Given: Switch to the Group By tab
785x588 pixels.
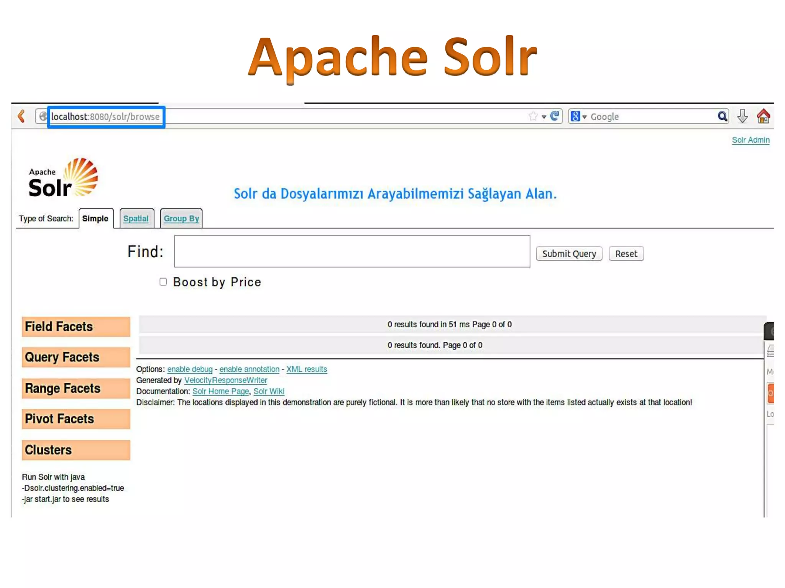Looking at the screenshot, I should click(x=181, y=219).
